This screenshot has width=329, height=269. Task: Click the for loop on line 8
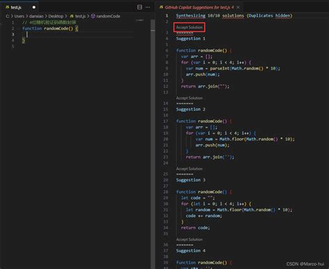point(216,63)
